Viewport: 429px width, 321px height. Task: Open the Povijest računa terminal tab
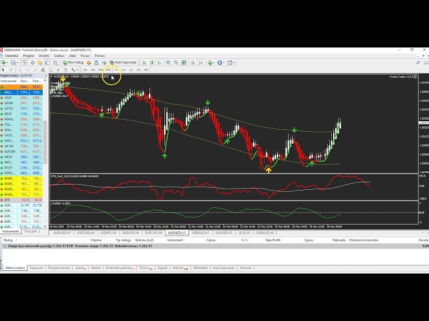click(x=60, y=267)
